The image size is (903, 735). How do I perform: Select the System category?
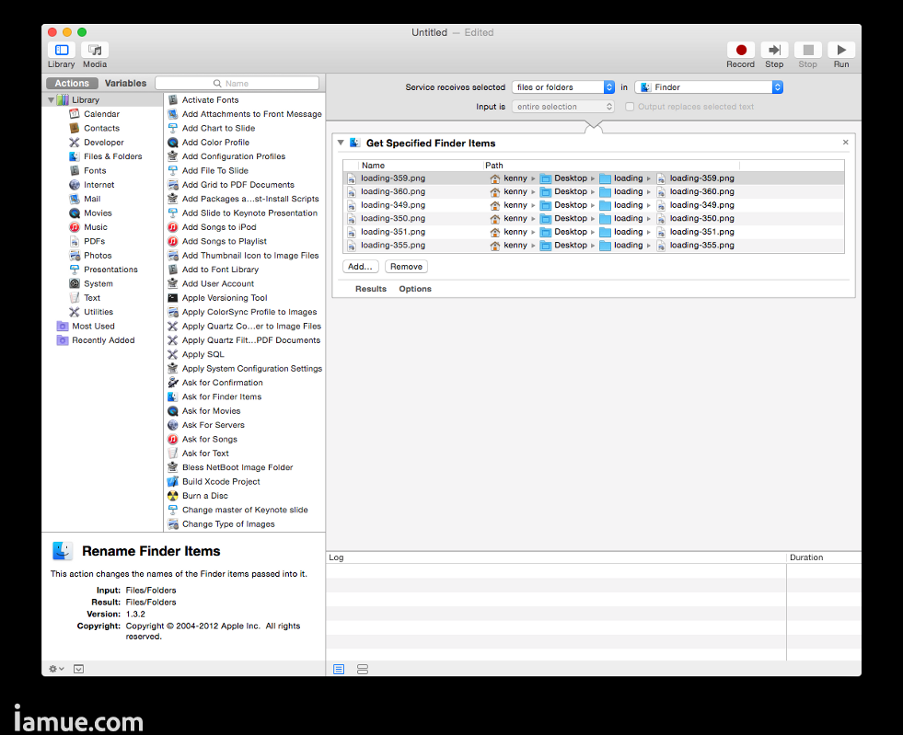coord(98,283)
